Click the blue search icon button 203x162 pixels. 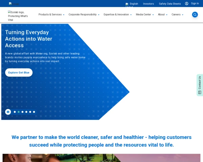click(x=195, y=15)
